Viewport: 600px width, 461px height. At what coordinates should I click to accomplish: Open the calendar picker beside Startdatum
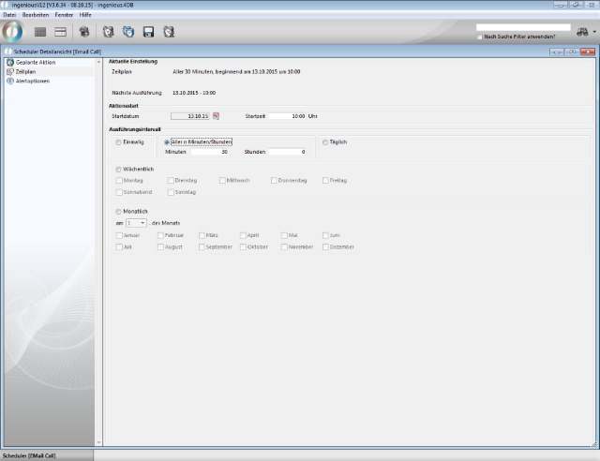(215, 116)
